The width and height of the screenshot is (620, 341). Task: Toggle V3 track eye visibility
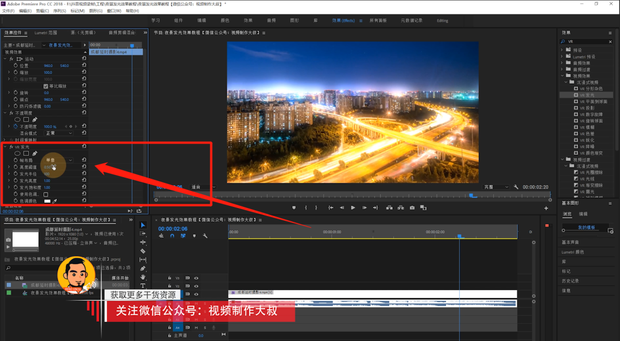tap(196, 278)
